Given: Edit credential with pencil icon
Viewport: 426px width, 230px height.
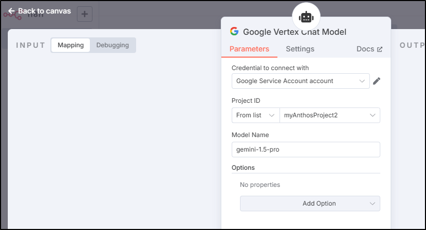Looking at the screenshot, I should pos(377,81).
